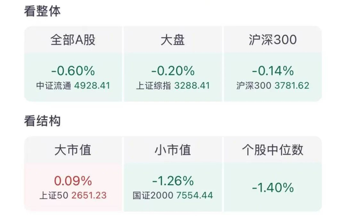Open the 中证流通 index name
Viewport: 346px width, 221px height.
(x=53, y=85)
